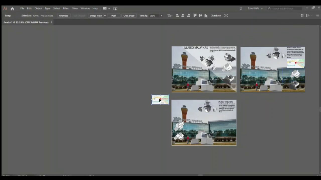321x180 pixels.
Task: Click the Opacity label link
Action: click(144, 16)
